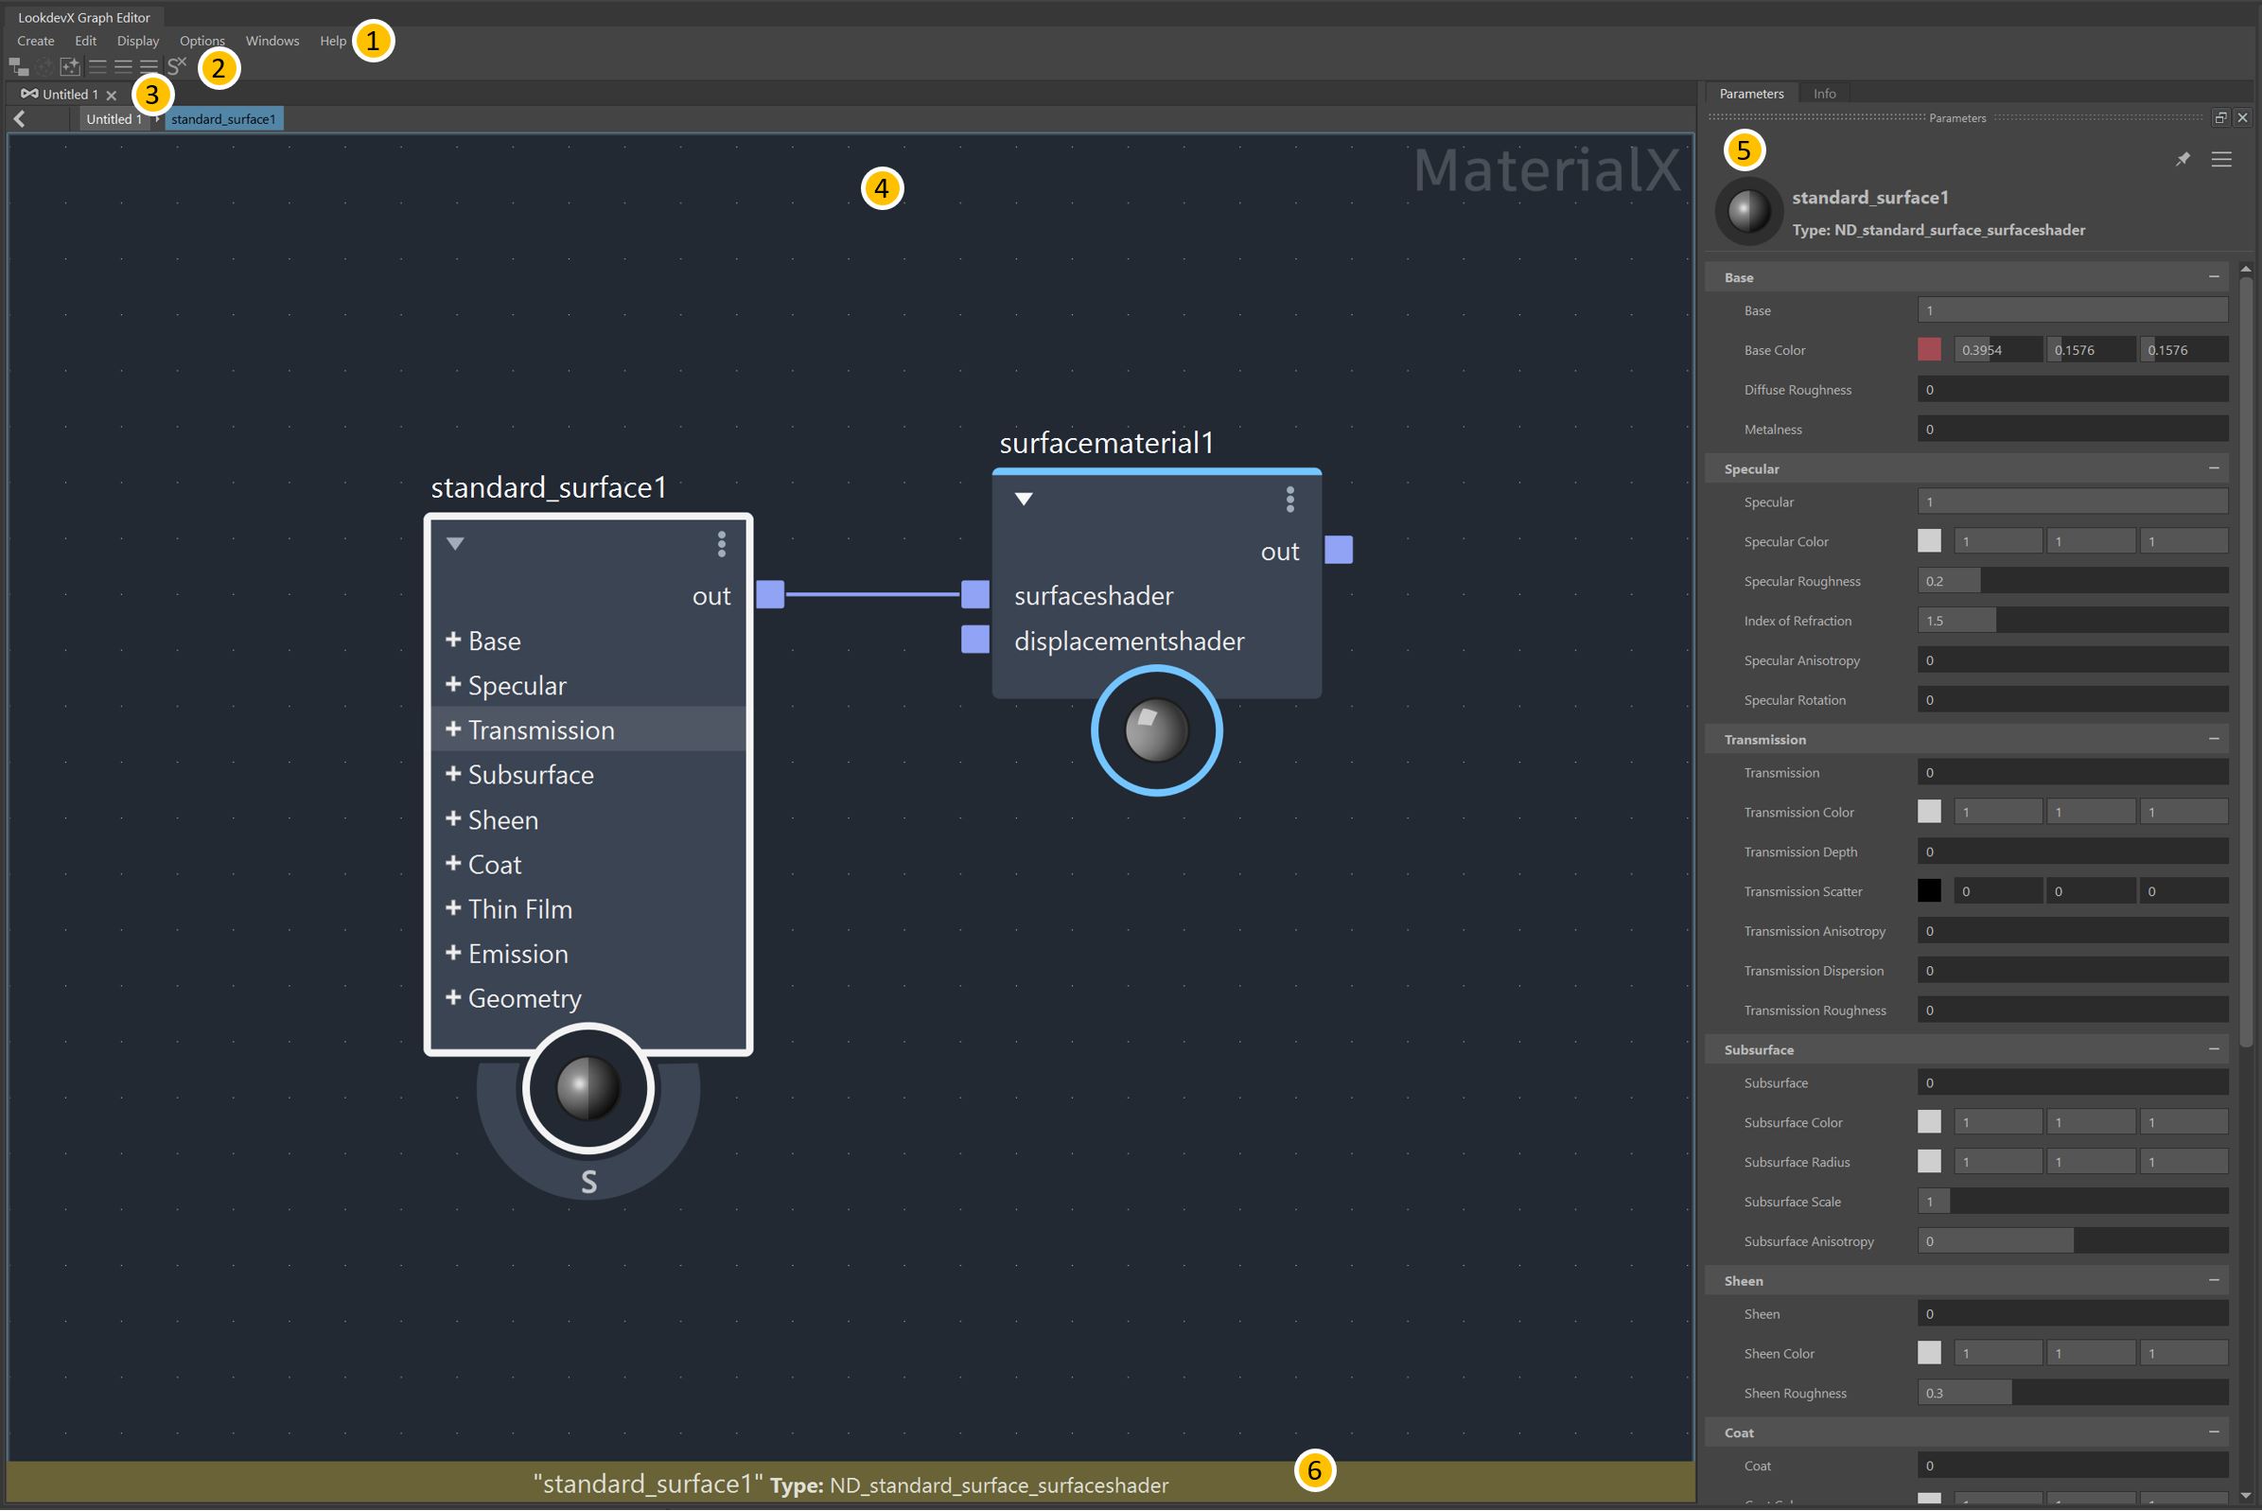Click the standard_surface1 breadcrumb button
The width and height of the screenshot is (2262, 1511).
pos(223,118)
